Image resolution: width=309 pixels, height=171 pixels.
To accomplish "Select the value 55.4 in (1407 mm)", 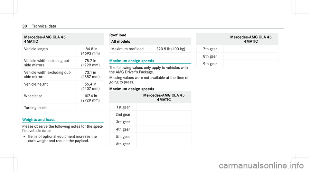I will click(90, 86).
